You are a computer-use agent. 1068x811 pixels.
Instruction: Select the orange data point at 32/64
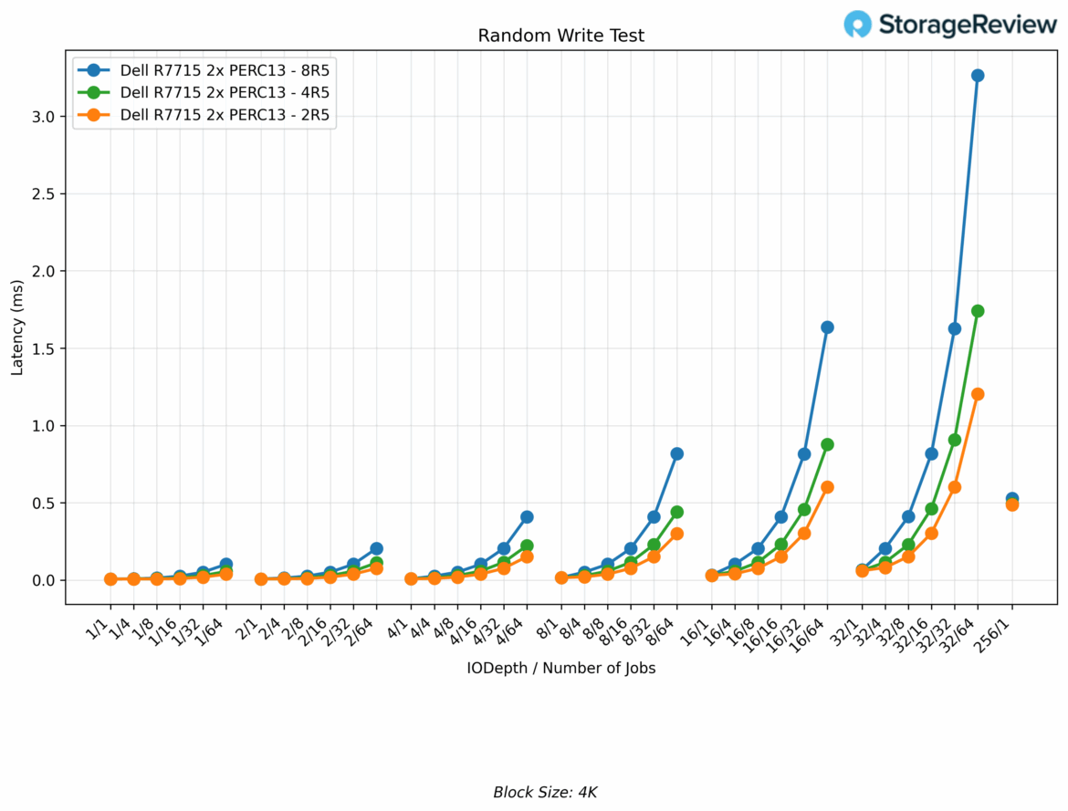(x=978, y=394)
